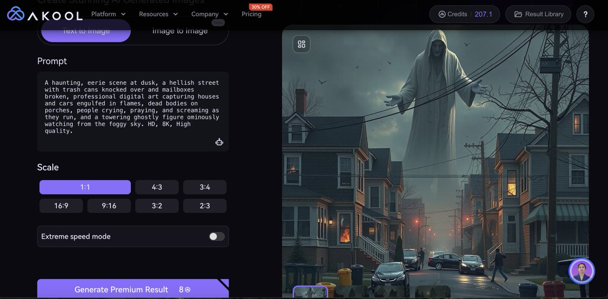Open the avatar chat assistant bubble
Image resolution: width=608 pixels, height=299 pixels.
(x=581, y=271)
